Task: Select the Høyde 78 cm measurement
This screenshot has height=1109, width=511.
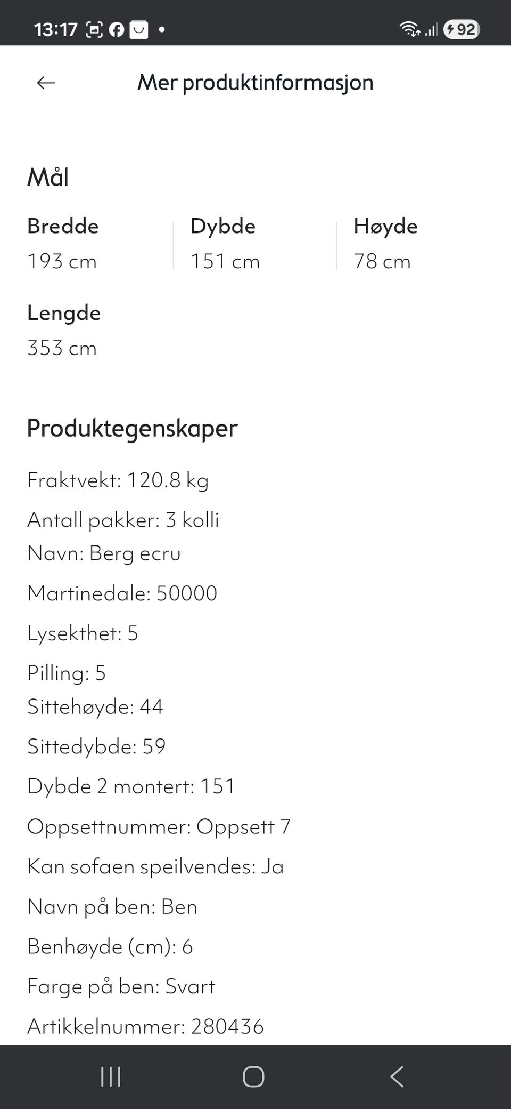Action: [x=385, y=244]
